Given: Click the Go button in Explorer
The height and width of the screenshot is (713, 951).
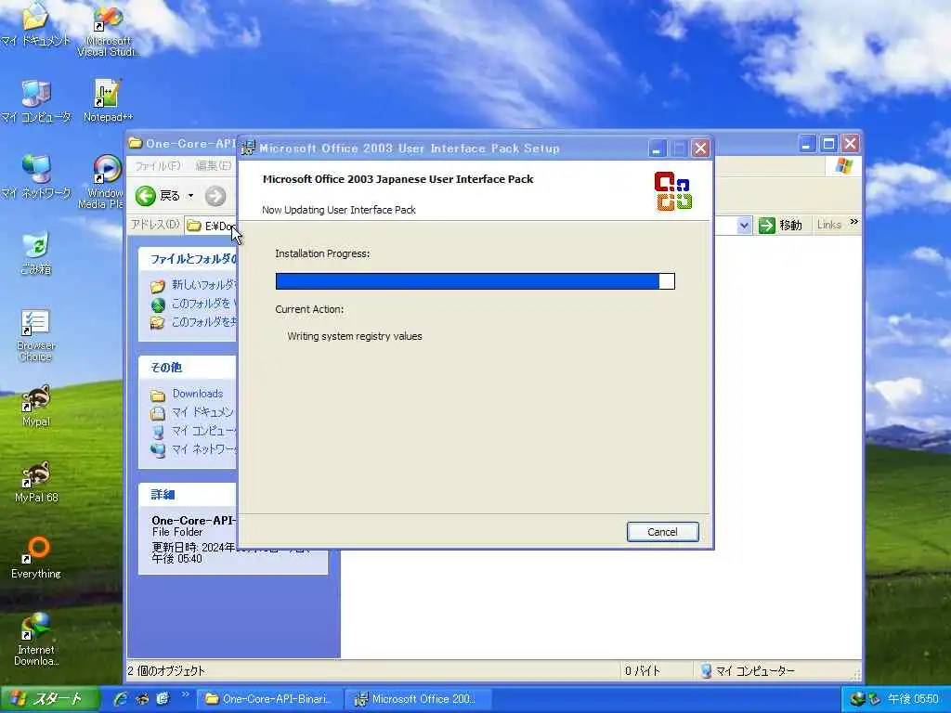Looking at the screenshot, I should (x=780, y=226).
